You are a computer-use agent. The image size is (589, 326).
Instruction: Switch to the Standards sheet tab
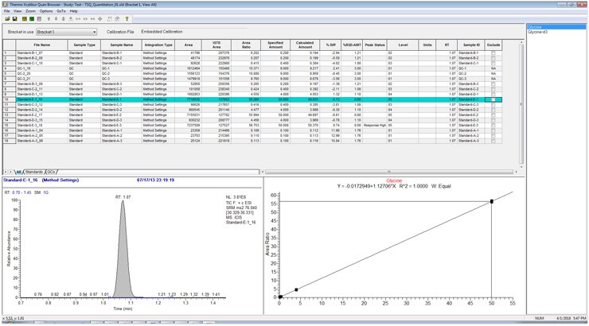click(33, 172)
